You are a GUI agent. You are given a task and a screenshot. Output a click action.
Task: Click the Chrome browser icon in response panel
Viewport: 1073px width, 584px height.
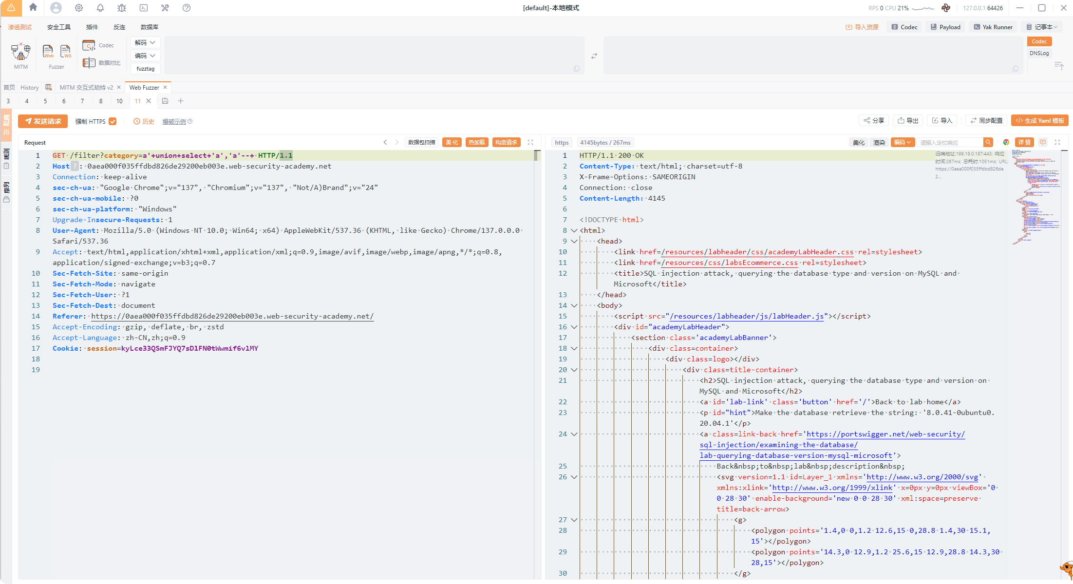[1006, 142]
